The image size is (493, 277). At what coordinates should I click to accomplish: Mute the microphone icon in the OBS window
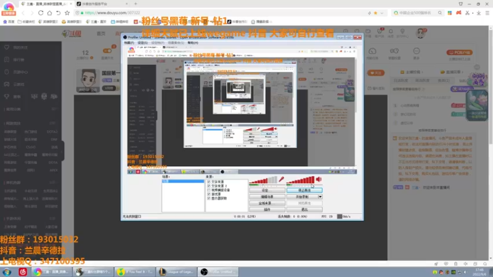[282, 179]
